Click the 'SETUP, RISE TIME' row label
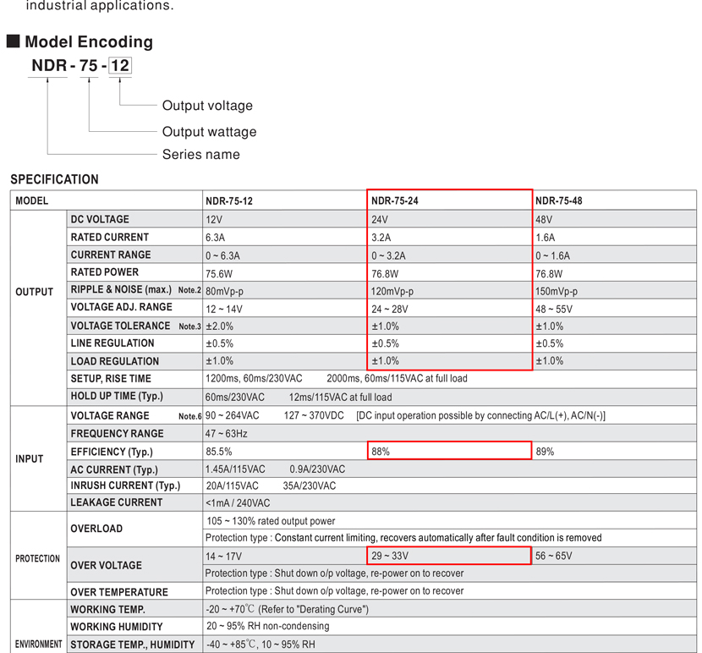 tap(111, 379)
